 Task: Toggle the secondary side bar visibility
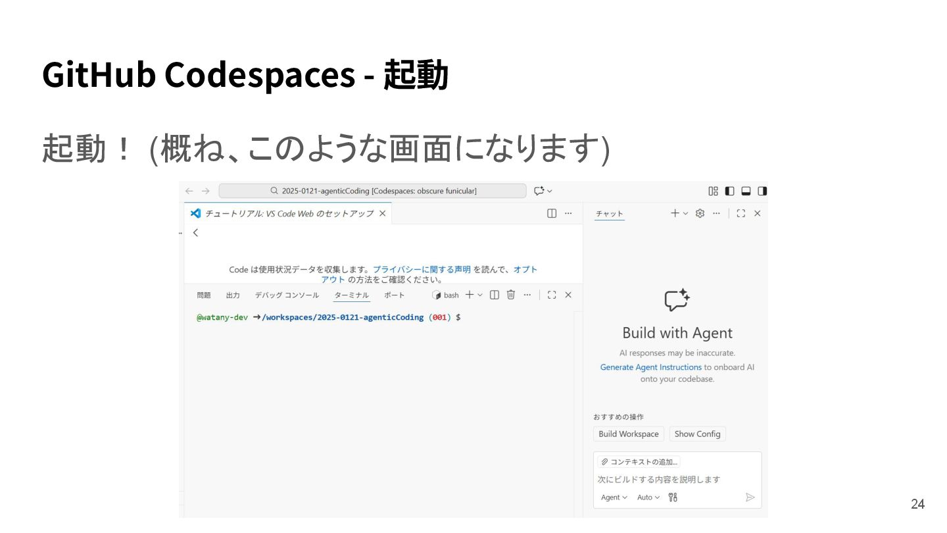[x=762, y=191]
